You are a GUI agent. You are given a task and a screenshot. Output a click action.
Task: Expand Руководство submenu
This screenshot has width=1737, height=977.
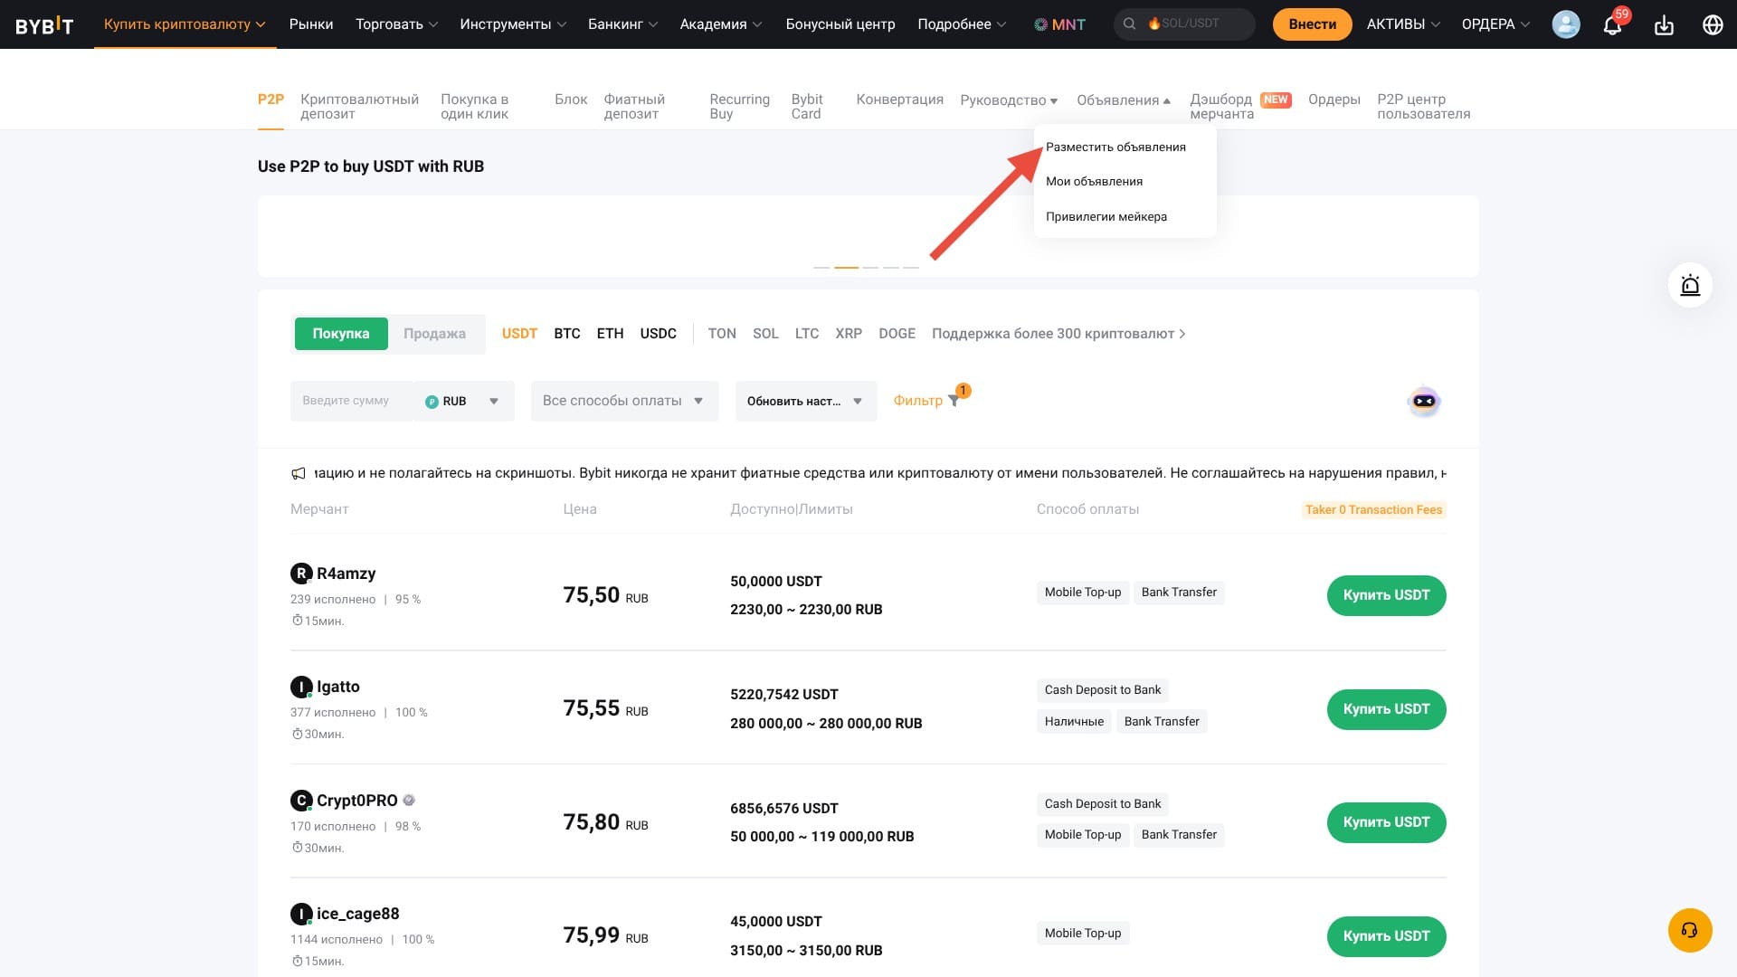pos(1009,100)
